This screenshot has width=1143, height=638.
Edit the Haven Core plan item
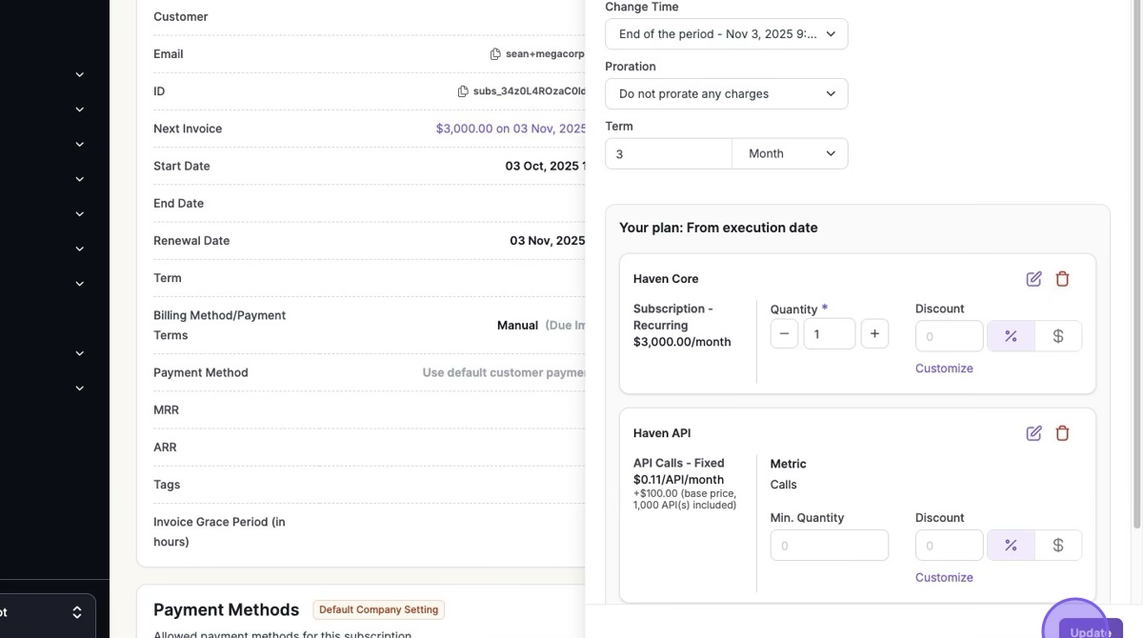click(x=1033, y=279)
